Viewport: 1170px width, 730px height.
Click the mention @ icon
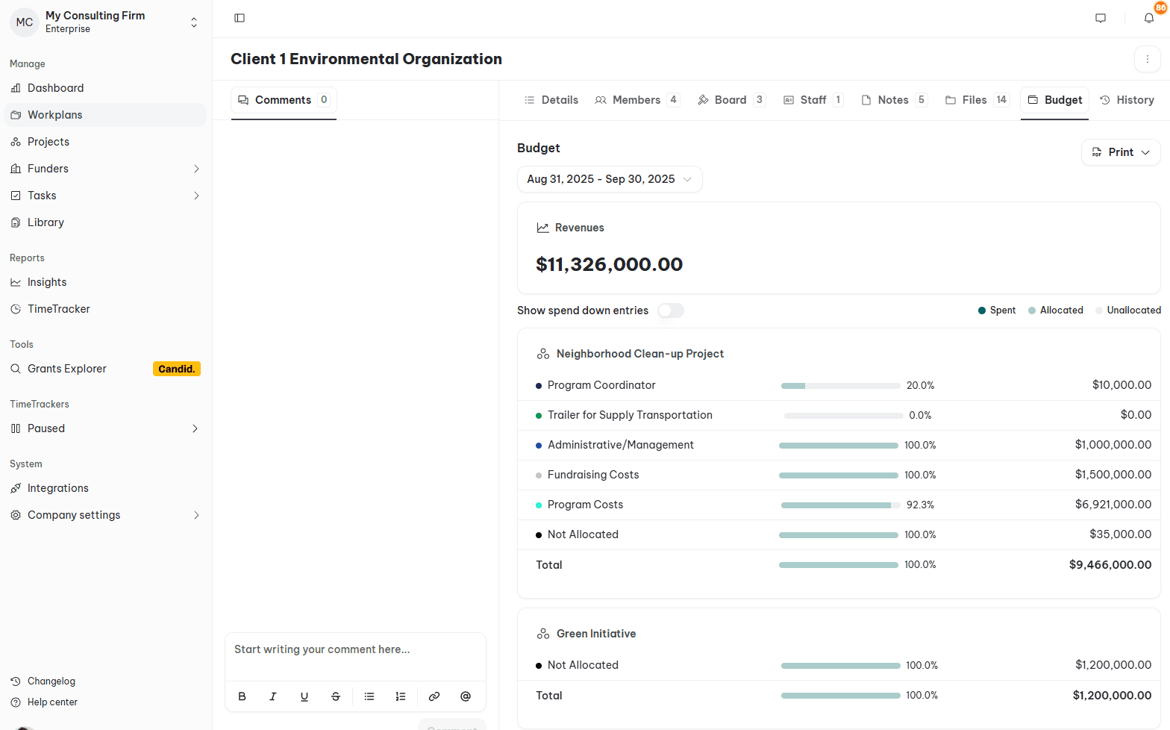466,696
